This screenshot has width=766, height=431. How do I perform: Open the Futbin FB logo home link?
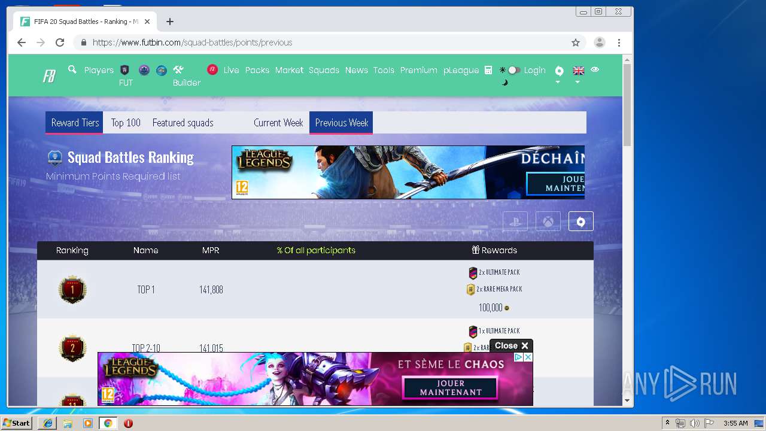[x=49, y=76]
